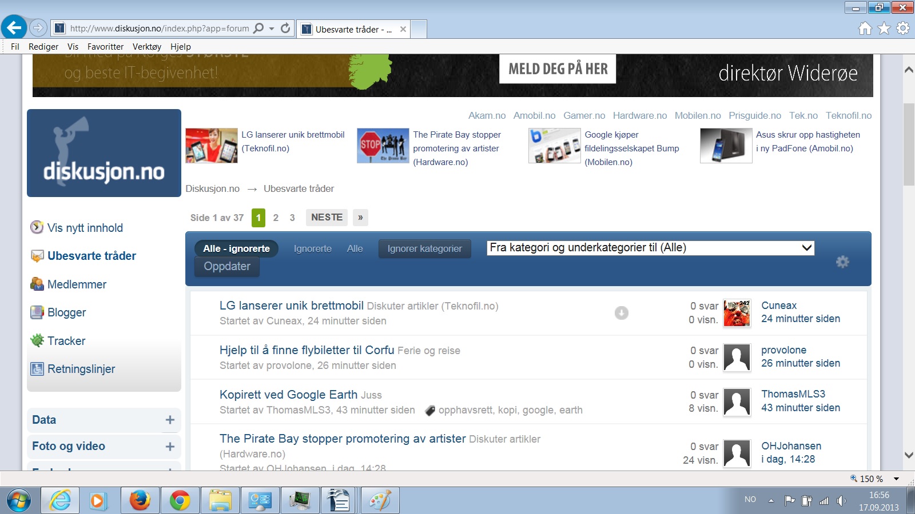Click MELD DEG PÅ HER banner button

[558, 69]
